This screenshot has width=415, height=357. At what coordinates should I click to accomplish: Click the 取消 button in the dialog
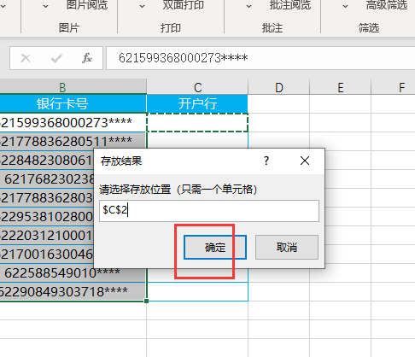click(287, 247)
